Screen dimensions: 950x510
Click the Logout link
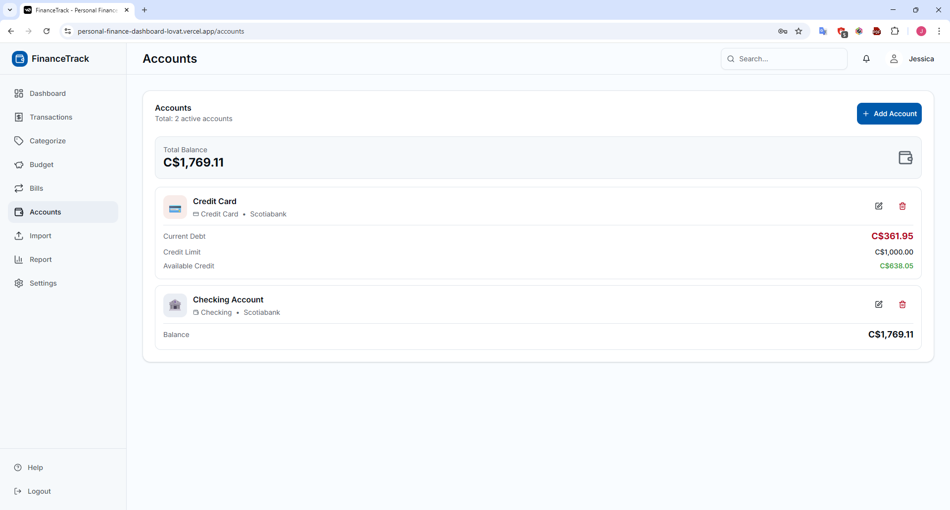click(x=39, y=491)
